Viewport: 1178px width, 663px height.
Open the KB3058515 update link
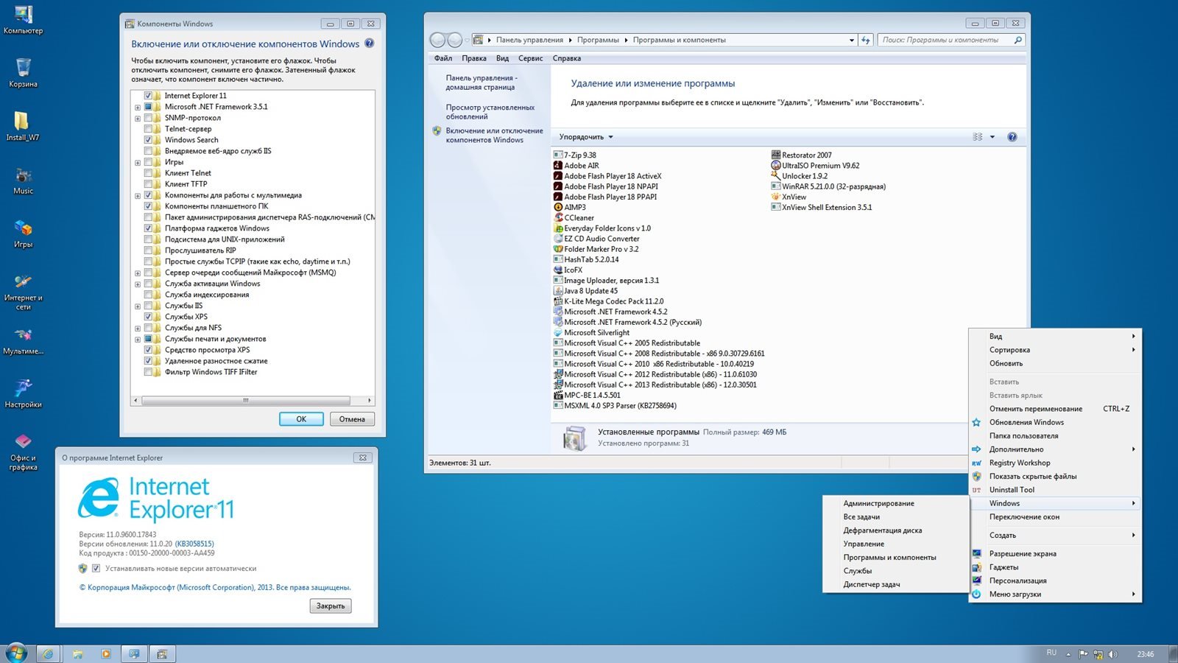coord(194,544)
